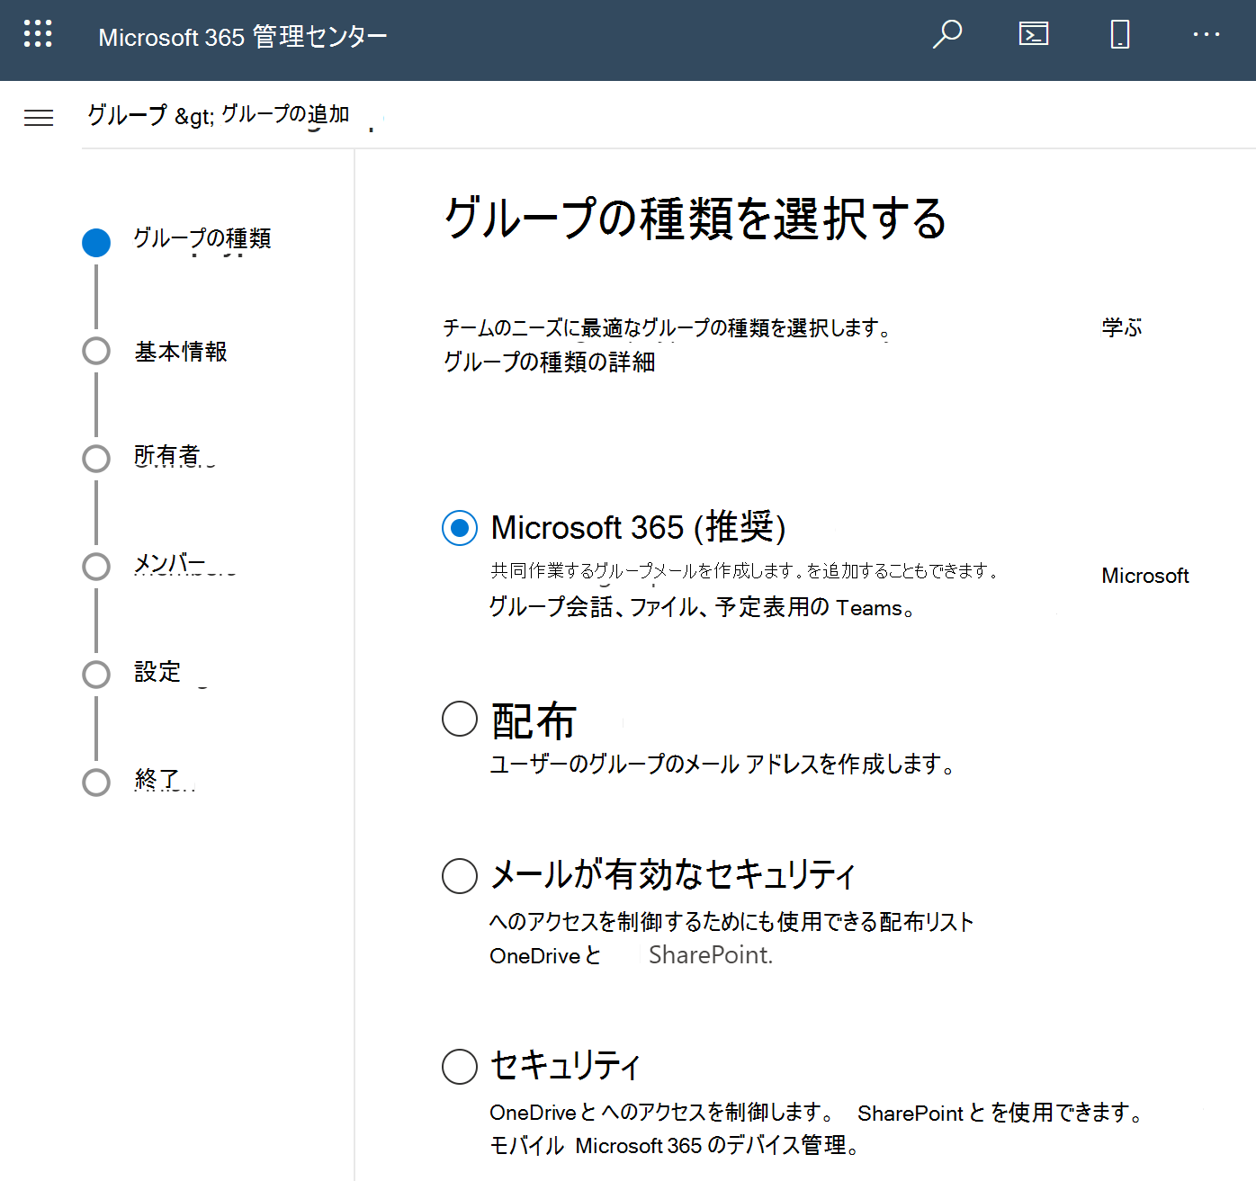Click the グループの追加 breadcrumb text
This screenshot has width=1256, height=1181.
pos(285,114)
